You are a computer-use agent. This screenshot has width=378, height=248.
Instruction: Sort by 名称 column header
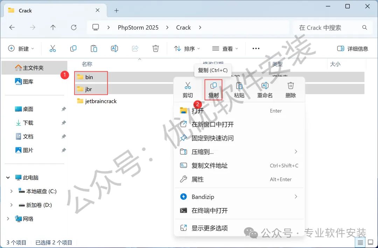tap(87, 64)
